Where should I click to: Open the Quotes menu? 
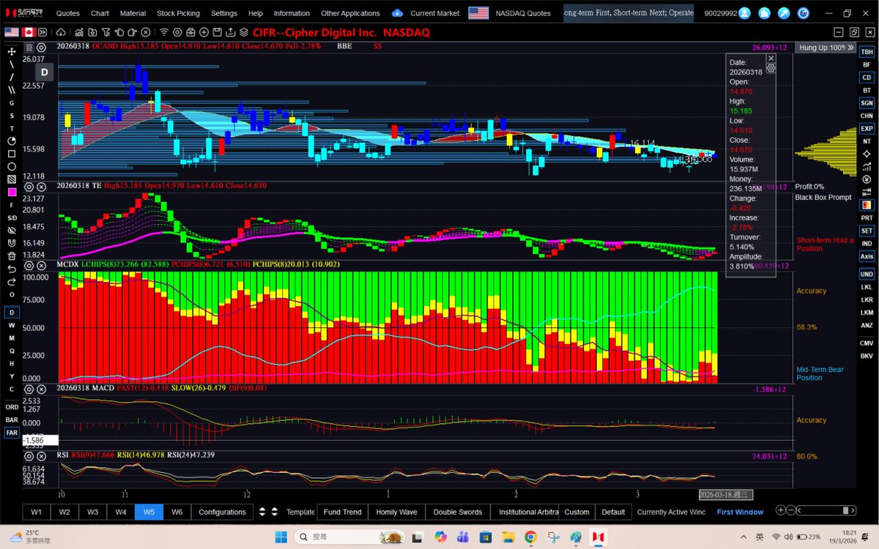click(x=68, y=13)
